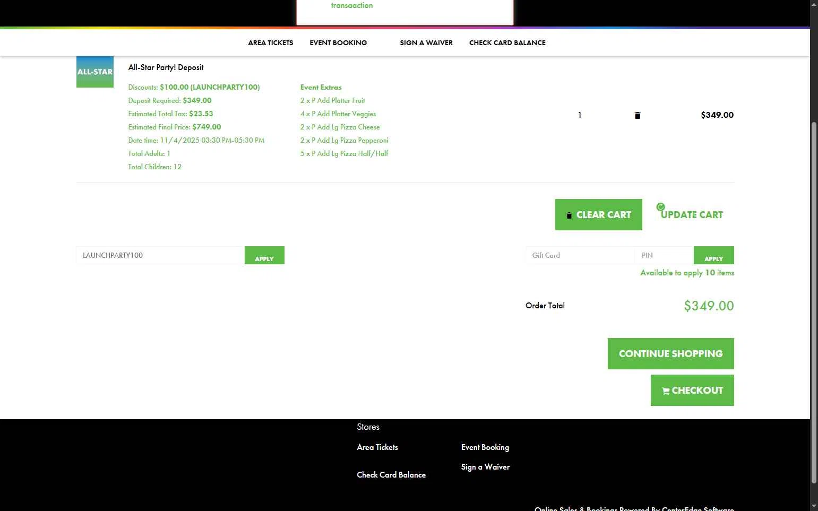Image resolution: width=818 pixels, height=511 pixels.
Task: Open Check Card Balance in top navigation
Action: [x=507, y=42]
